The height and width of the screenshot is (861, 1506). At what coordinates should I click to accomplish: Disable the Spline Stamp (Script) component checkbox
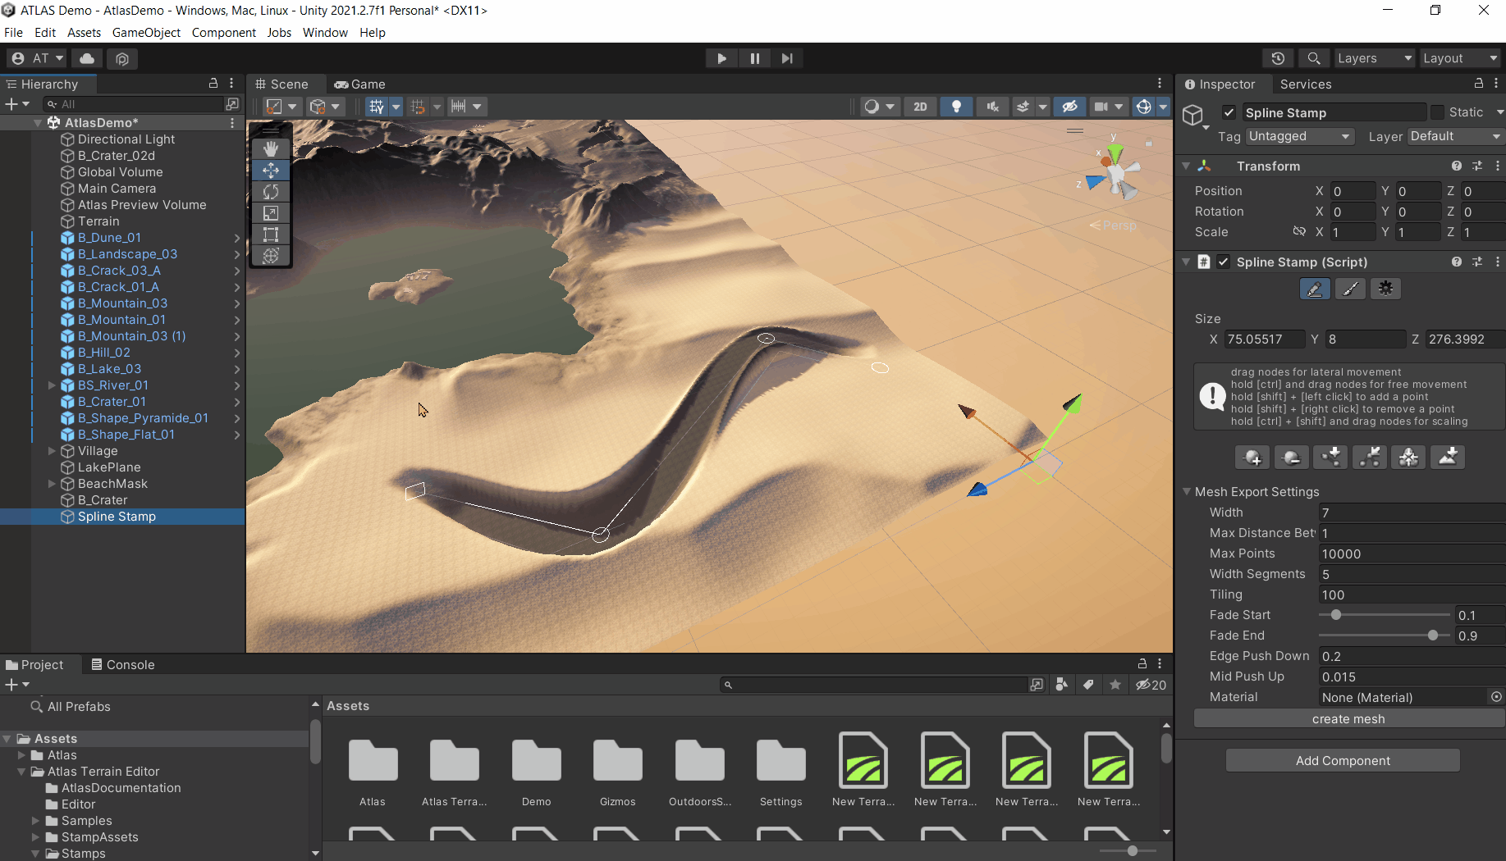point(1223,262)
